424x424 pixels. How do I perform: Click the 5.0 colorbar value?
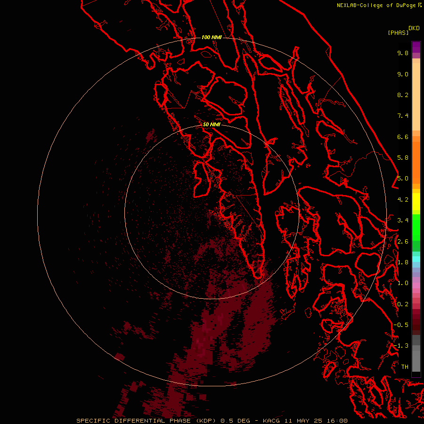pyautogui.click(x=403, y=179)
